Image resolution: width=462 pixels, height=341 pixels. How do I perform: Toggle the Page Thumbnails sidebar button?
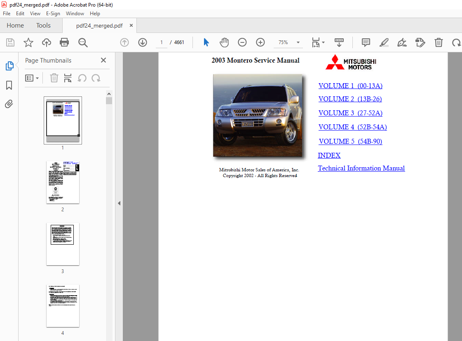[x=9, y=66]
